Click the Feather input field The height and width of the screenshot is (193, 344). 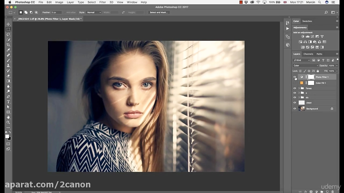point(57,13)
